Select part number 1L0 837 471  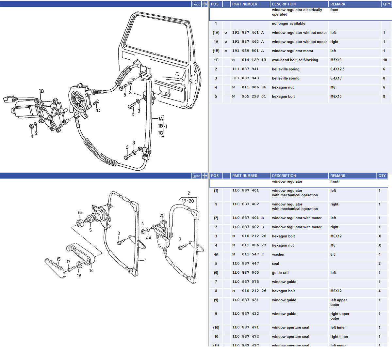tap(245, 327)
